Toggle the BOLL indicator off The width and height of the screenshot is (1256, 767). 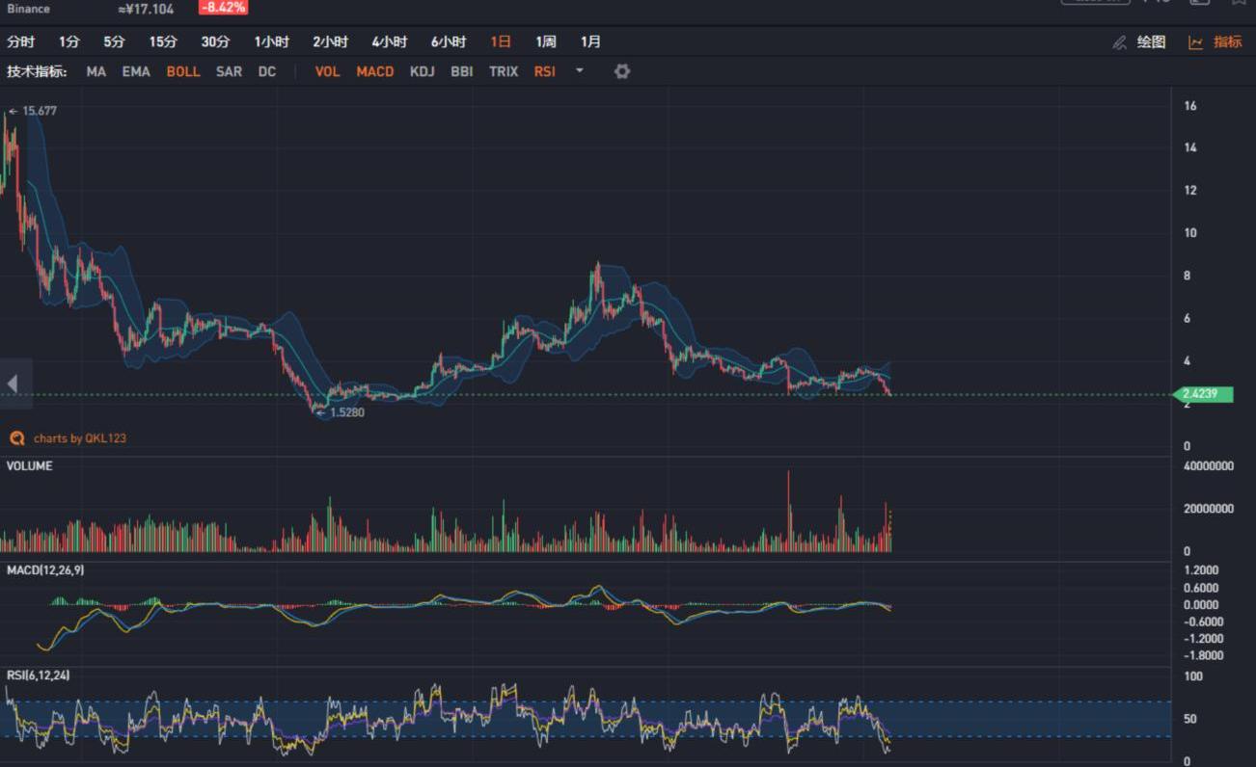pyautogui.click(x=183, y=71)
